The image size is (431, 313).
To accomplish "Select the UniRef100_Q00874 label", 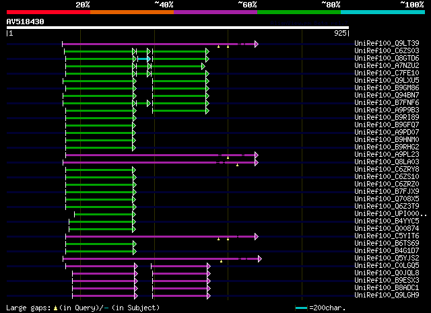I will click(x=387, y=229).
